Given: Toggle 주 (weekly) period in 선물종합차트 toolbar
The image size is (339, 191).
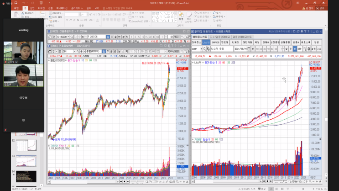Looking at the screenshot, I should click(x=112, y=37).
